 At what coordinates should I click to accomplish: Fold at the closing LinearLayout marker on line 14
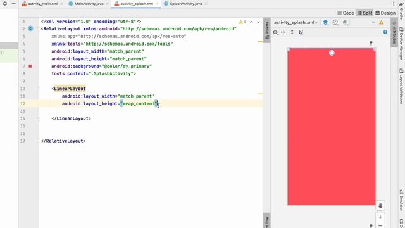pos(39,118)
